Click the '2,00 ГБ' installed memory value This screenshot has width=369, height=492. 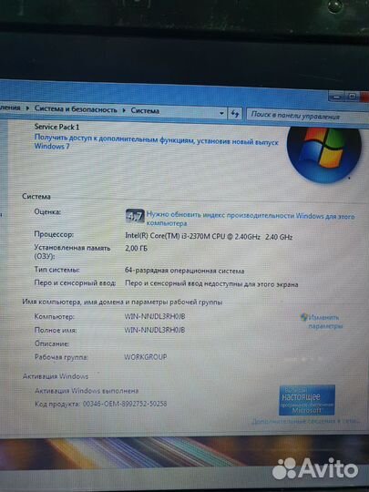(x=136, y=248)
